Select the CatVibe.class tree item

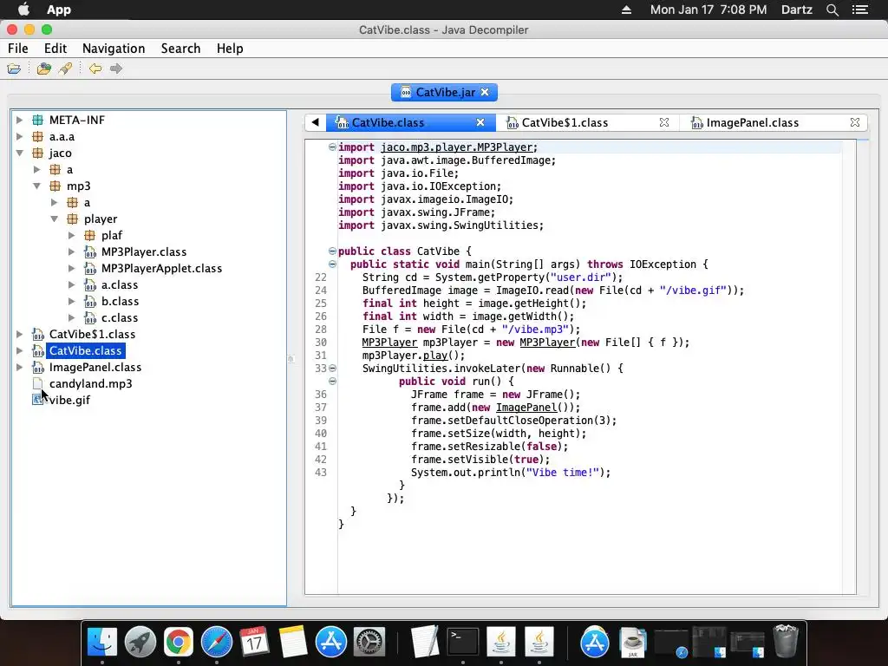(x=86, y=350)
